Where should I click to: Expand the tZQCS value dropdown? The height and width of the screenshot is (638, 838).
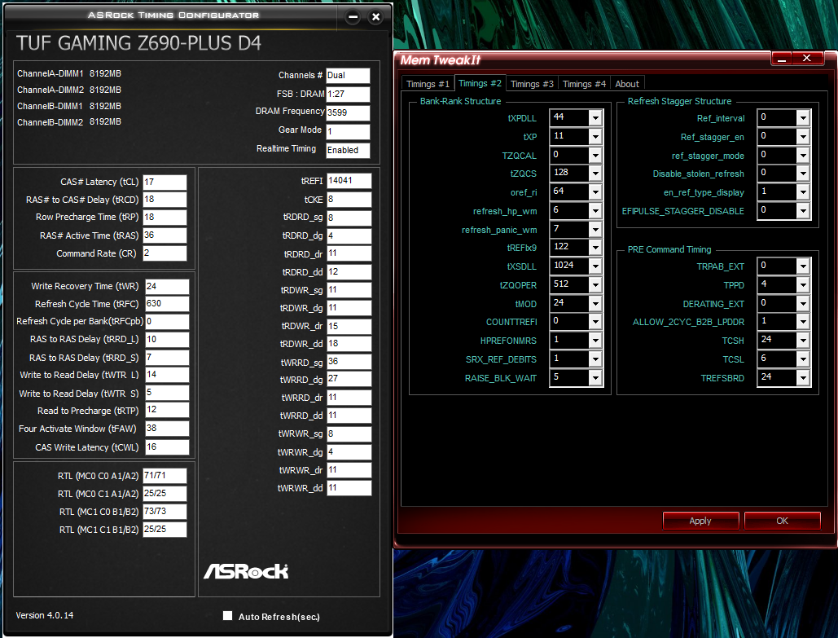pos(594,174)
